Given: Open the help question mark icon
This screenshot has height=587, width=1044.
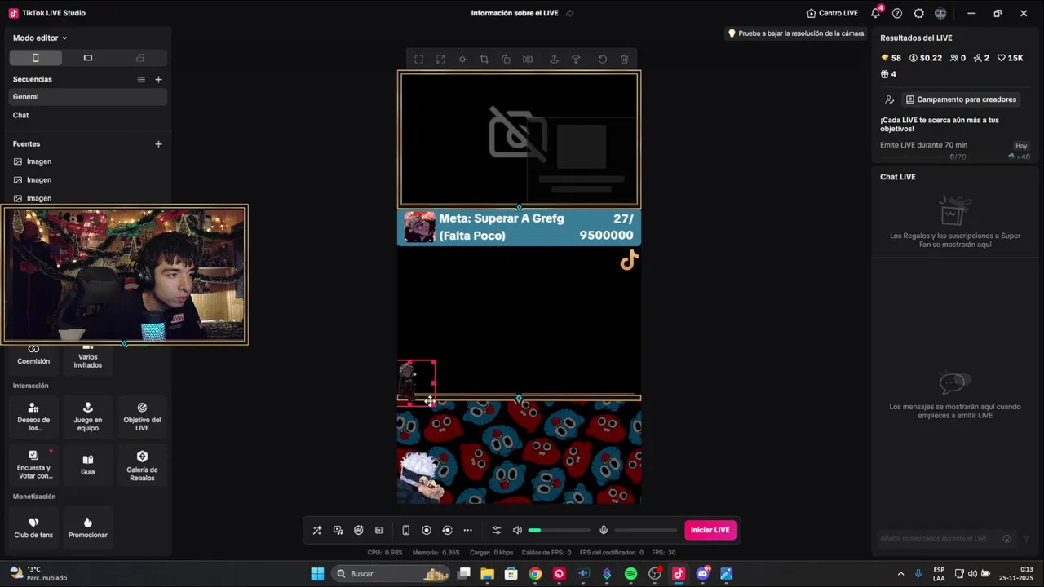Looking at the screenshot, I should (x=897, y=13).
